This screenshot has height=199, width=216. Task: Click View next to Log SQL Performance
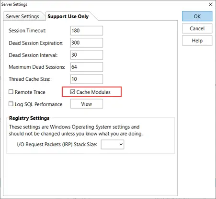pyautogui.click(x=87, y=104)
